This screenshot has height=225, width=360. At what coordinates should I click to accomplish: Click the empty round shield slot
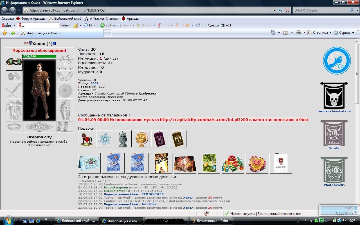point(65,90)
